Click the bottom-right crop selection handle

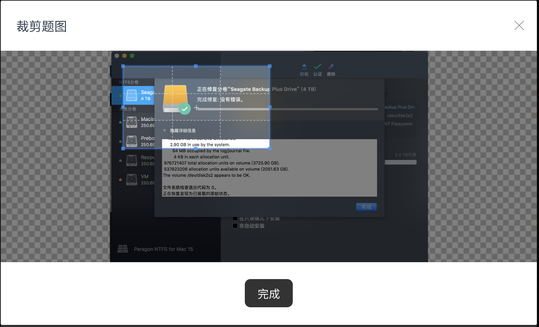(x=270, y=149)
